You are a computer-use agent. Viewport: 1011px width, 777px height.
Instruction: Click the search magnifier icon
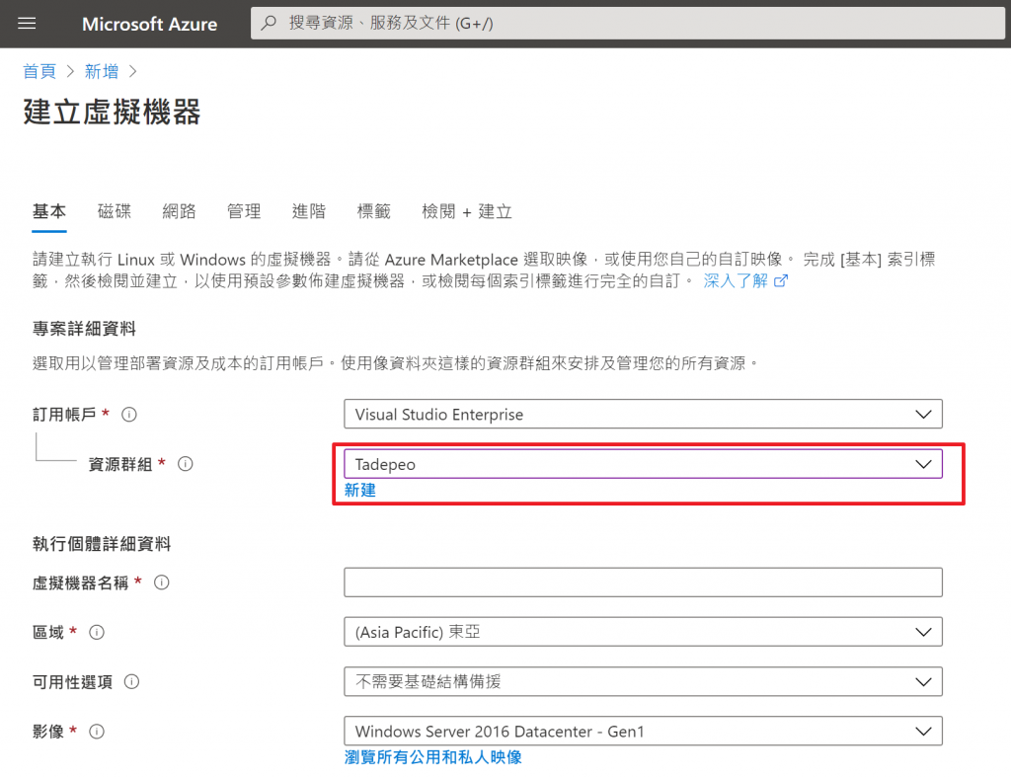(x=269, y=24)
